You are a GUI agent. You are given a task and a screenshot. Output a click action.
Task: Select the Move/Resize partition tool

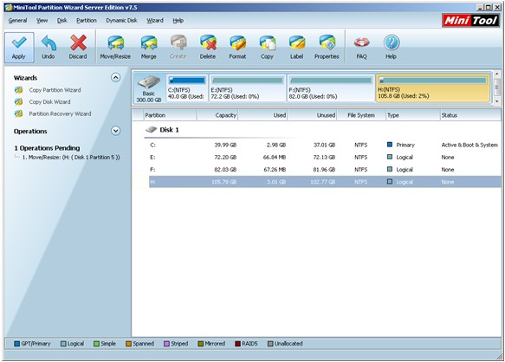tap(115, 47)
